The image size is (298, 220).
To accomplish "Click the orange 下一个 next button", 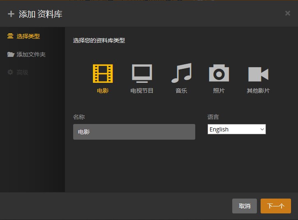I will [x=275, y=206].
